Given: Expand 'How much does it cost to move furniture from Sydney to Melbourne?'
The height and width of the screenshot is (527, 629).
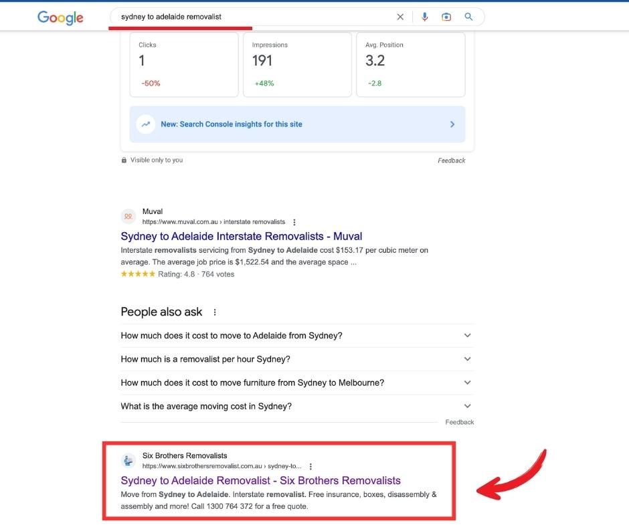Looking at the screenshot, I should click(297, 383).
